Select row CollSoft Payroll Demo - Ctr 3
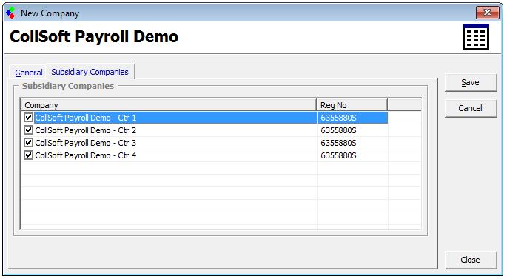The width and height of the screenshot is (507, 279). click(204, 143)
